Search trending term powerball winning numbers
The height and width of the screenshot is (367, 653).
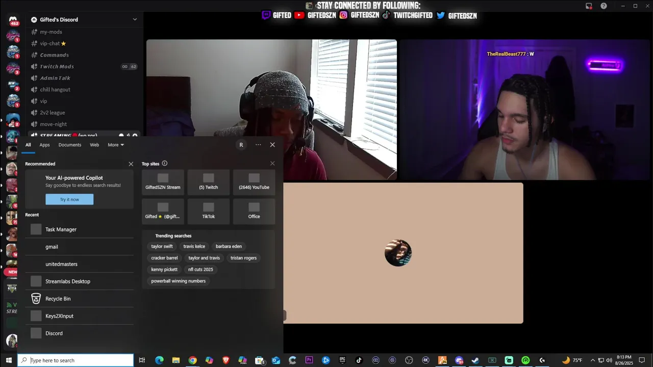point(178,281)
